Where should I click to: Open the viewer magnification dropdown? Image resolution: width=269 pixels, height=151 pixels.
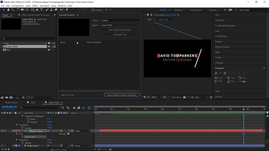(156, 97)
